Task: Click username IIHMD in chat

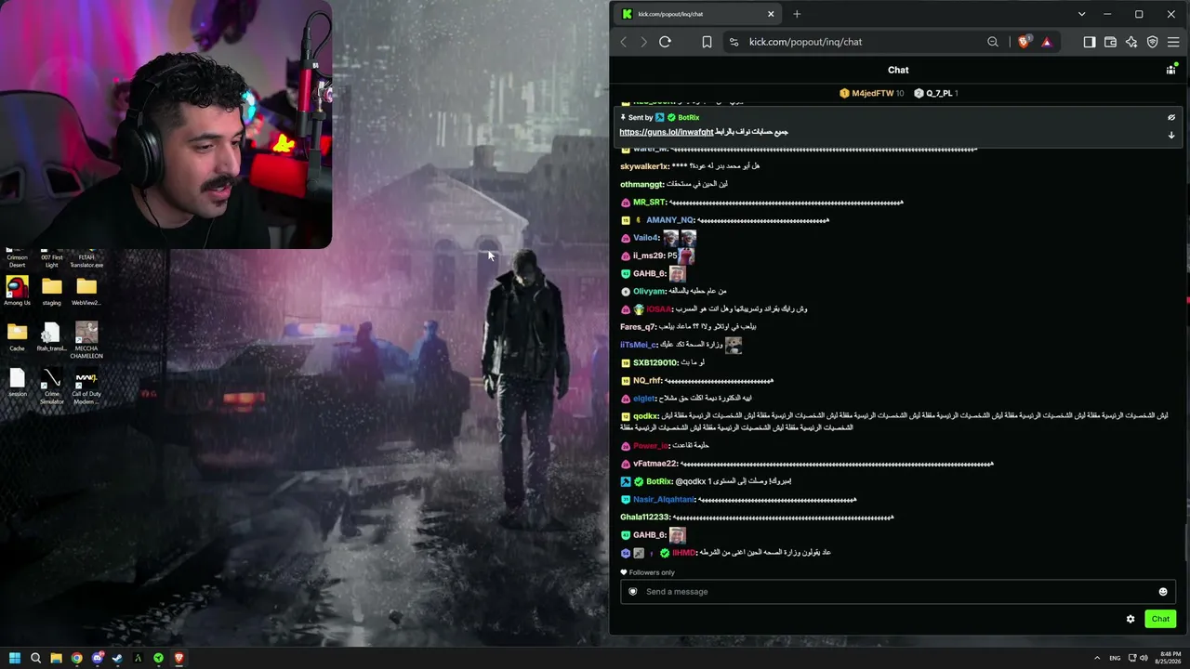Action: tap(683, 553)
